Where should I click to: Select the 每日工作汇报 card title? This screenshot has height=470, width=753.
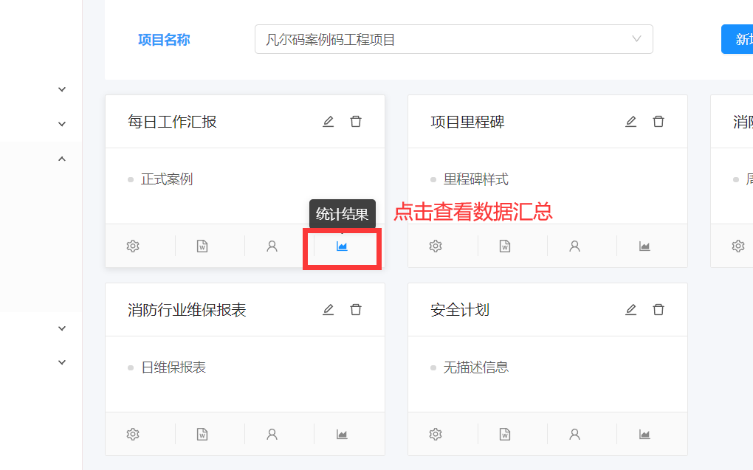(x=172, y=122)
